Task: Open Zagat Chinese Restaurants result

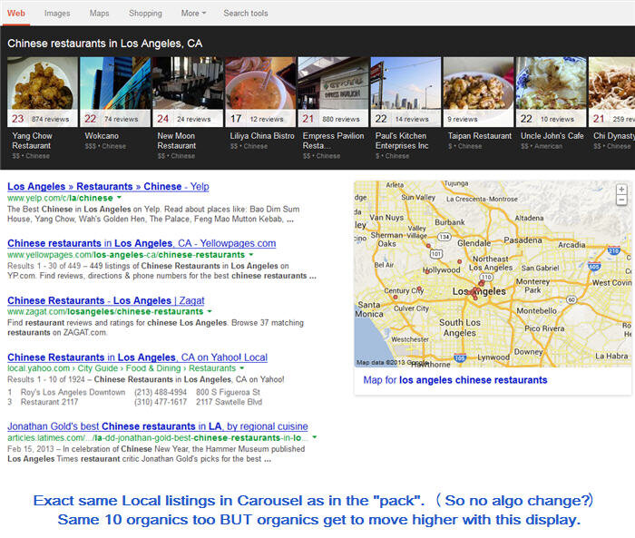Action: (x=106, y=300)
